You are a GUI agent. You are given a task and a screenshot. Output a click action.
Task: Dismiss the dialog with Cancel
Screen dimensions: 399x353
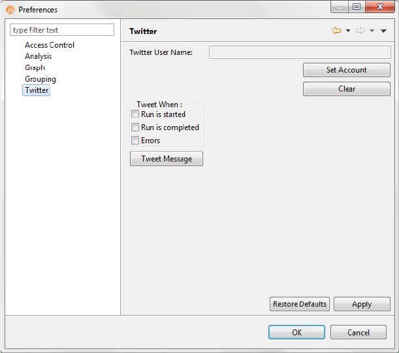(359, 332)
